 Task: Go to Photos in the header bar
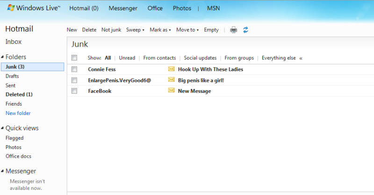(x=182, y=8)
